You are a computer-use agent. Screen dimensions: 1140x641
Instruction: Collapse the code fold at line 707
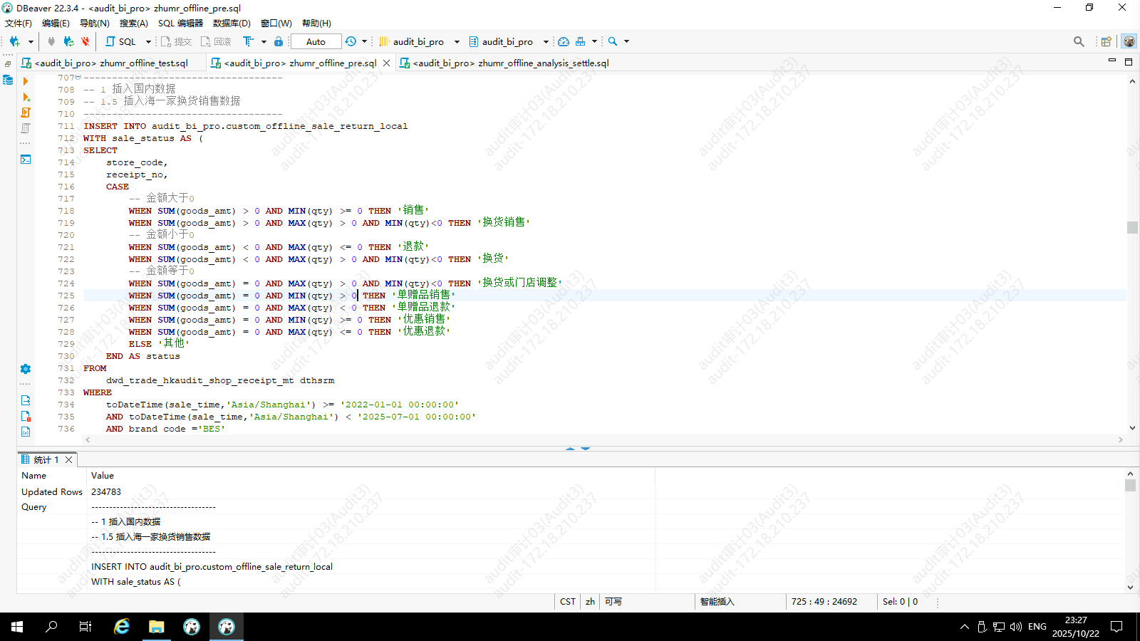coord(78,77)
